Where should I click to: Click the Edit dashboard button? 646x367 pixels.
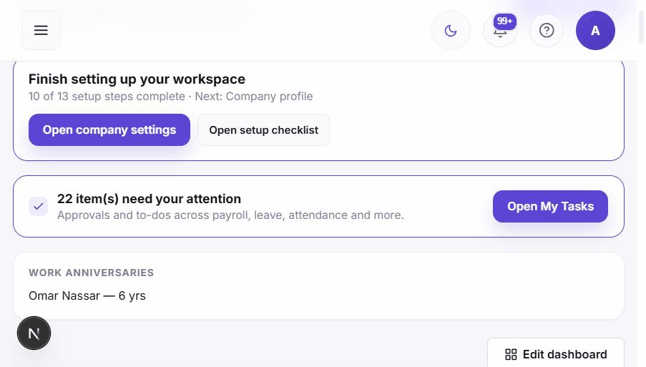[x=556, y=354]
